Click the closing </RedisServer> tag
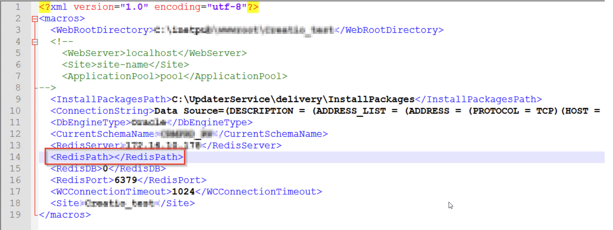Screen dimensions: 613x230 click(241, 146)
